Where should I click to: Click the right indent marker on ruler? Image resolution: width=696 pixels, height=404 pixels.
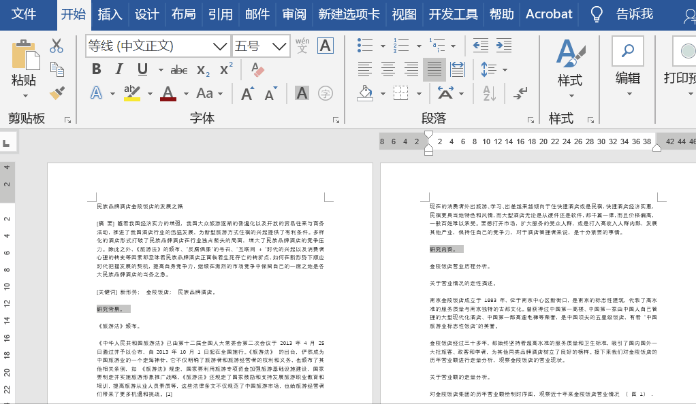(657, 148)
